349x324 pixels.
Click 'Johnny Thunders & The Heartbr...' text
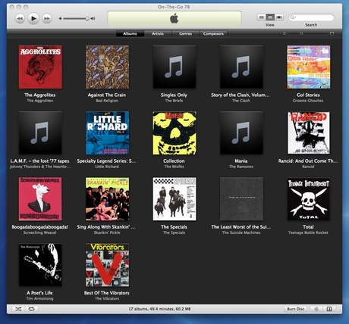click(x=40, y=167)
